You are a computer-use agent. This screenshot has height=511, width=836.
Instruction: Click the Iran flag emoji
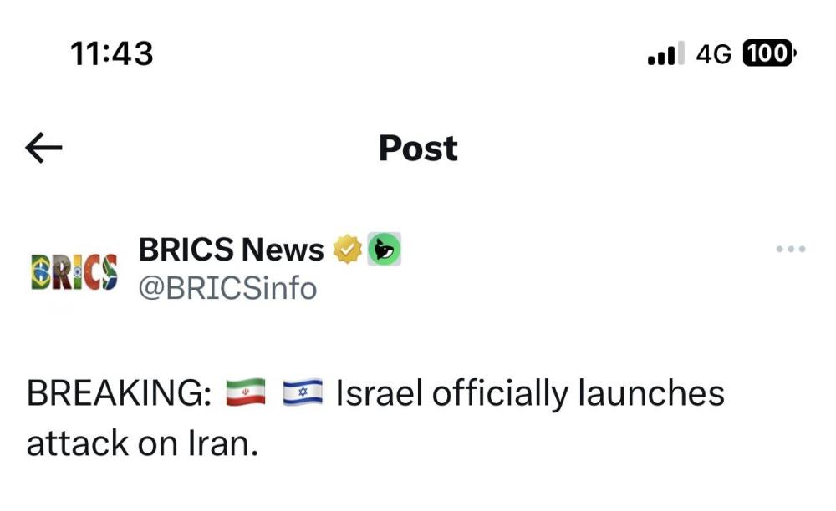[246, 392]
